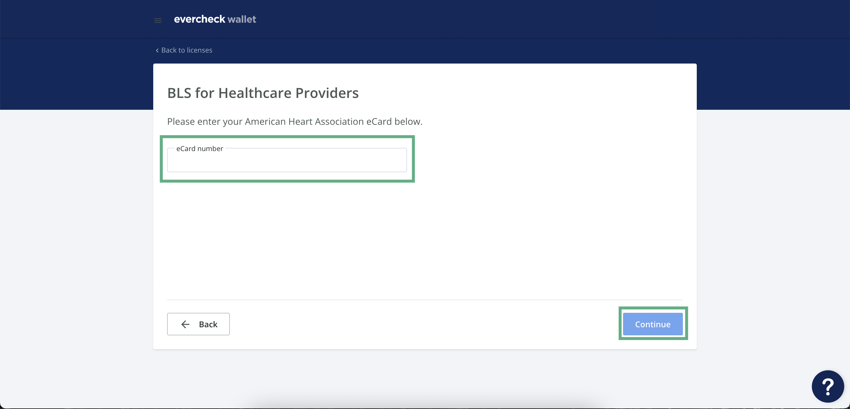This screenshot has width=850, height=409.
Task: Click the evercheck wallet logo
Action: pos(215,19)
